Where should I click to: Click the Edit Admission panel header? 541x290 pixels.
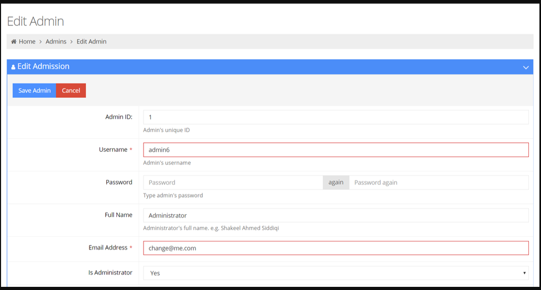[270, 67]
